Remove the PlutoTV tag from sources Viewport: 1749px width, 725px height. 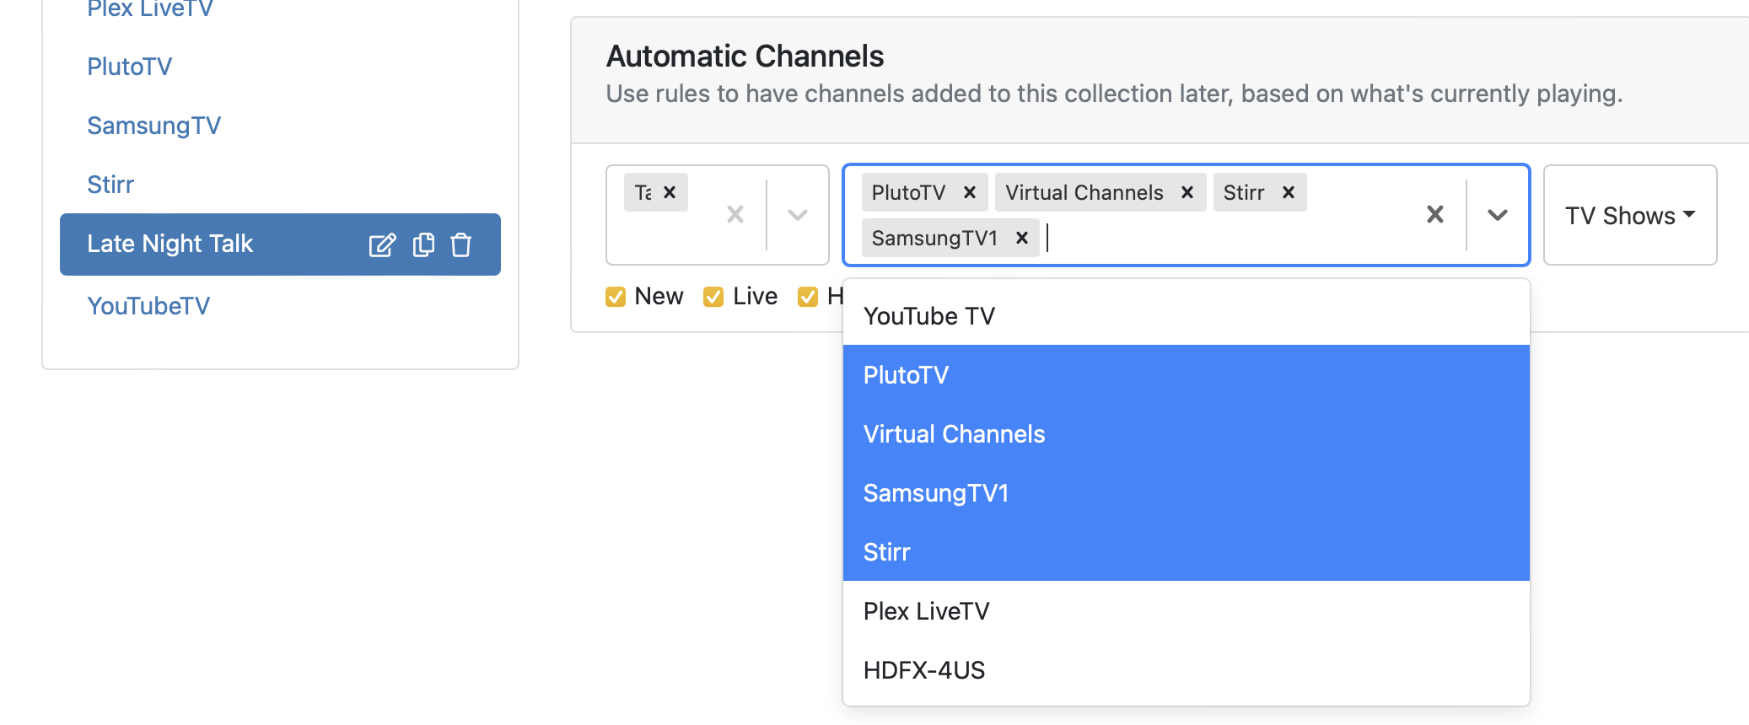point(970,193)
